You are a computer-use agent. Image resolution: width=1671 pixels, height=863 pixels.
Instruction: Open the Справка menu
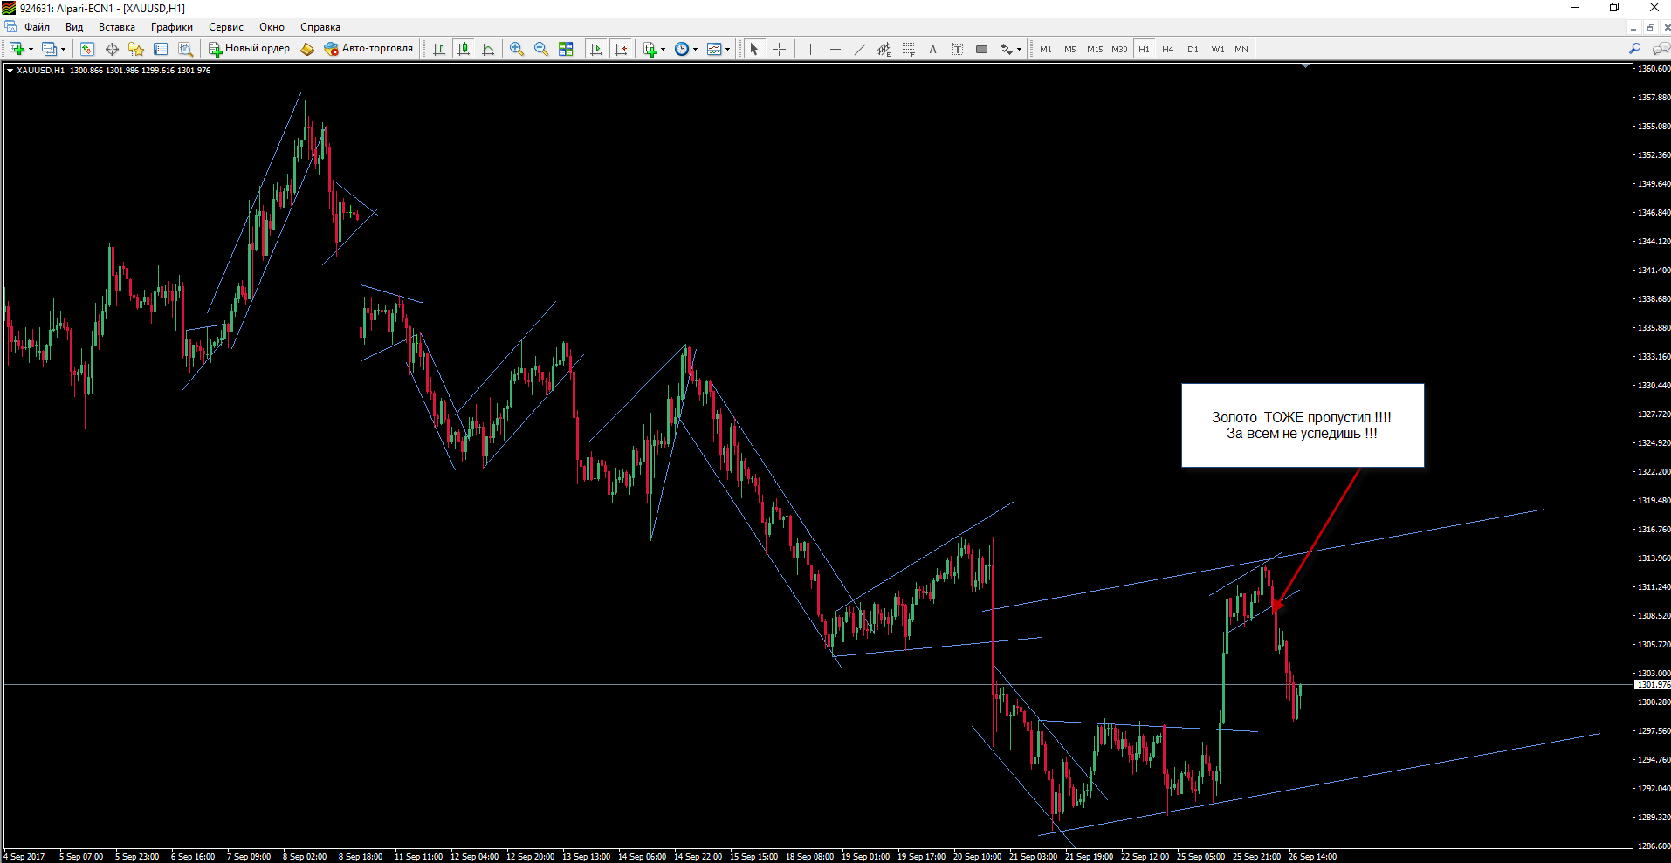[320, 27]
